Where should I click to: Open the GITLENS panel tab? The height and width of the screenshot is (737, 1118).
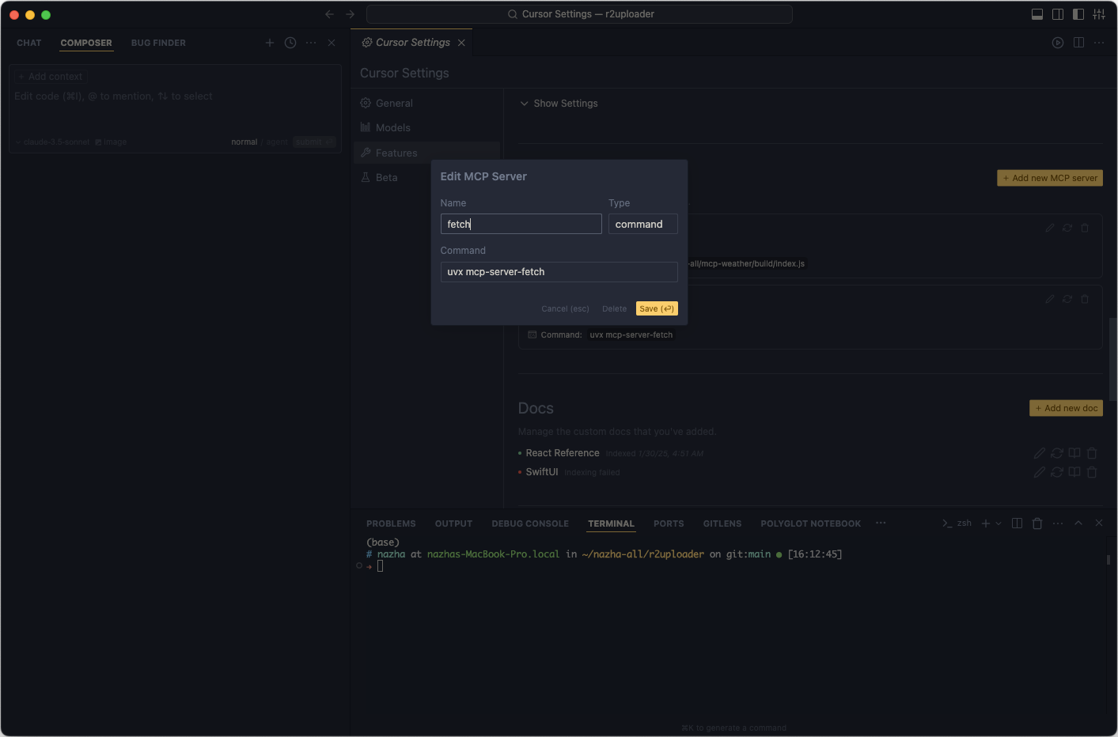click(x=722, y=523)
